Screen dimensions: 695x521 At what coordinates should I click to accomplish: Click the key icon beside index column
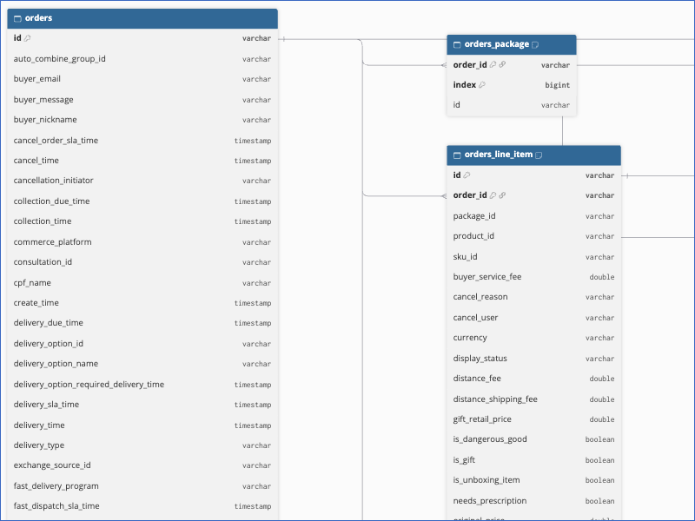coord(482,84)
